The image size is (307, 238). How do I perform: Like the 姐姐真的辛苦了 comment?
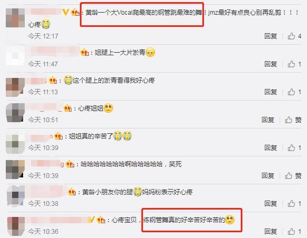[291, 148]
